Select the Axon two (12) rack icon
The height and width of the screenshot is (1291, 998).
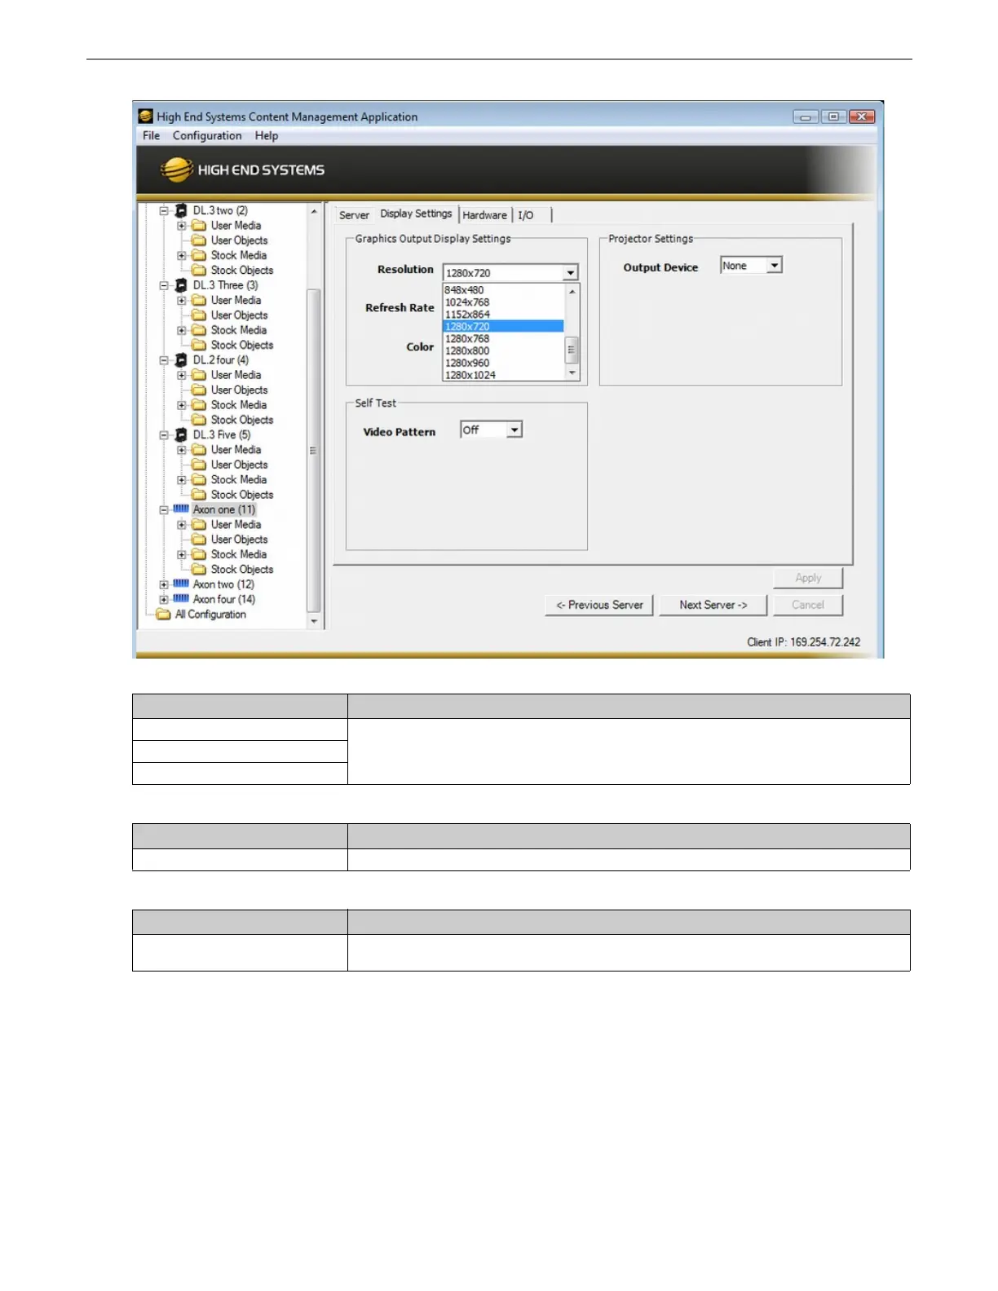(x=181, y=584)
